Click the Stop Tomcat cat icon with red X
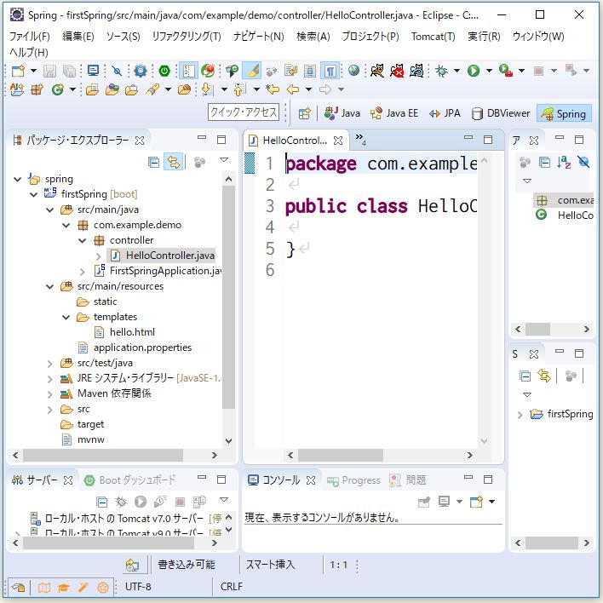 tap(397, 71)
